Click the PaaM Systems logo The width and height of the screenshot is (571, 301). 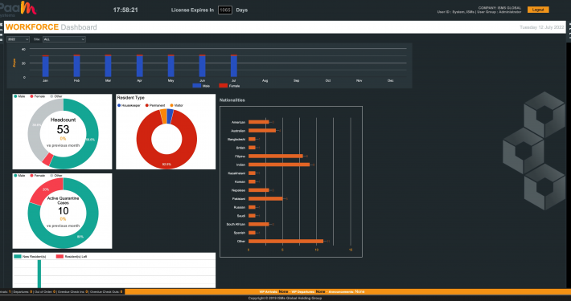point(18,9)
